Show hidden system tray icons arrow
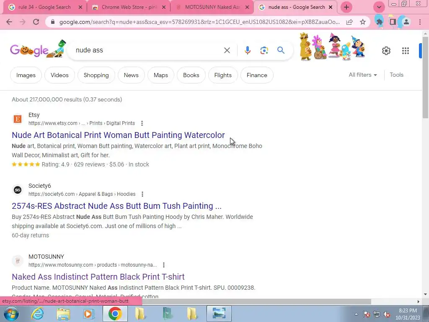Viewport: 429px width, 322px height. click(356, 314)
